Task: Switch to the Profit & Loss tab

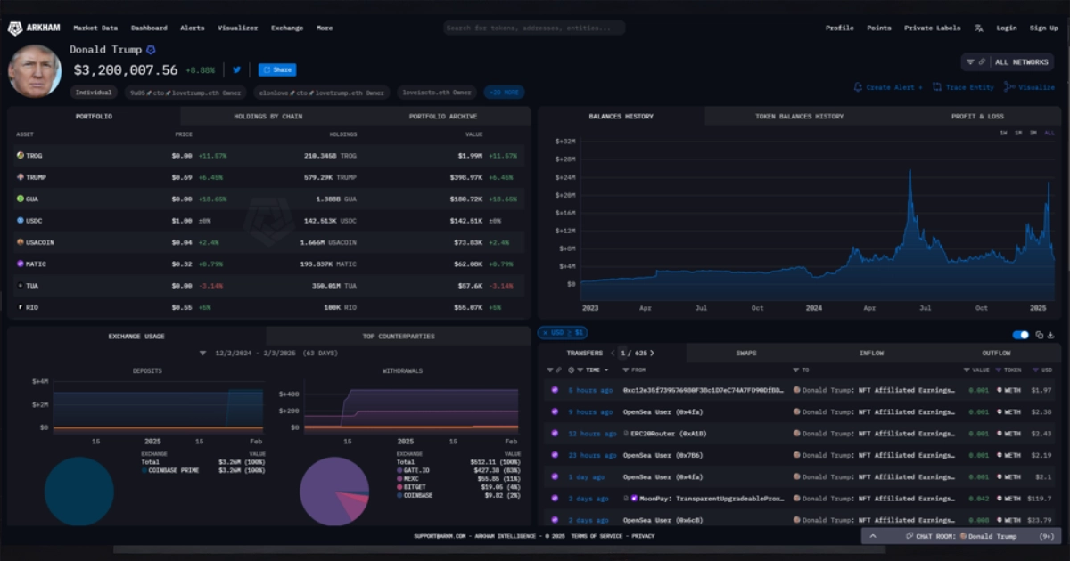Action: 977,117
